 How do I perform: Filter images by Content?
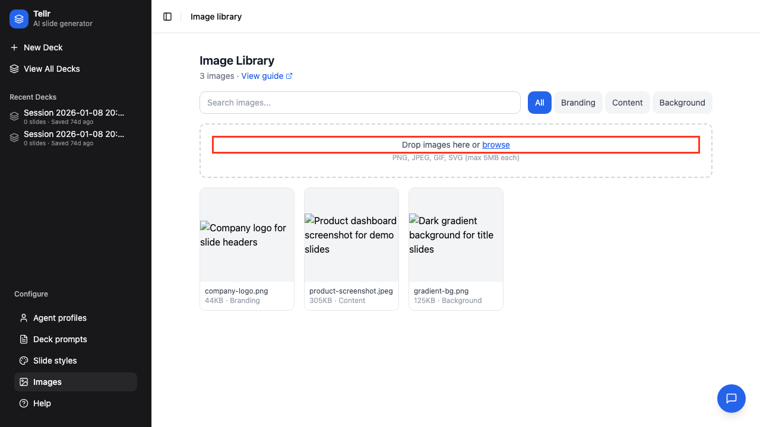[627, 103]
